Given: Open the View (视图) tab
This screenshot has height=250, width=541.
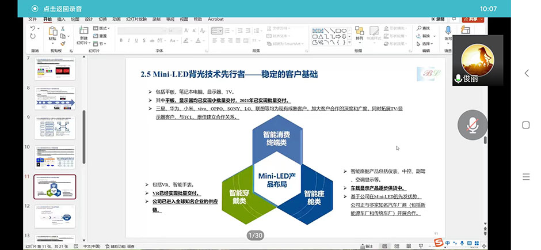Looking at the screenshot, I should pos(184,20).
